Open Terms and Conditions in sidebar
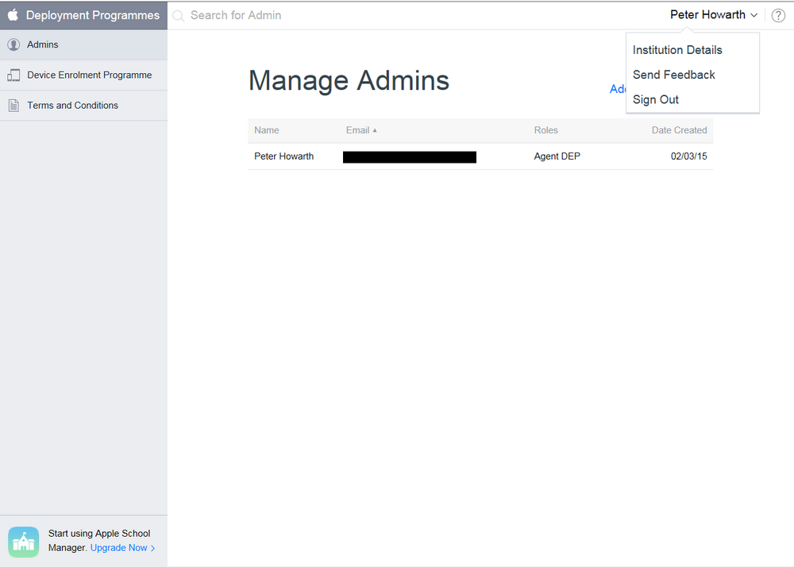Screen dimensions: 794x567 83,106
